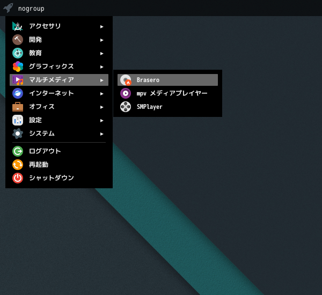This screenshot has height=295, width=322.
Task: Click the マルチメディア submenu arrow
Action: (x=101, y=80)
